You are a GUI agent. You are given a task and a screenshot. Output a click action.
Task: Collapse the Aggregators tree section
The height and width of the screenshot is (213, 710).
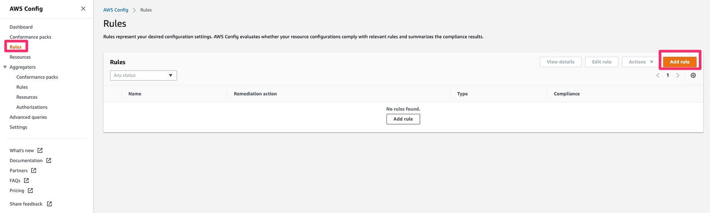pyautogui.click(x=5, y=67)
